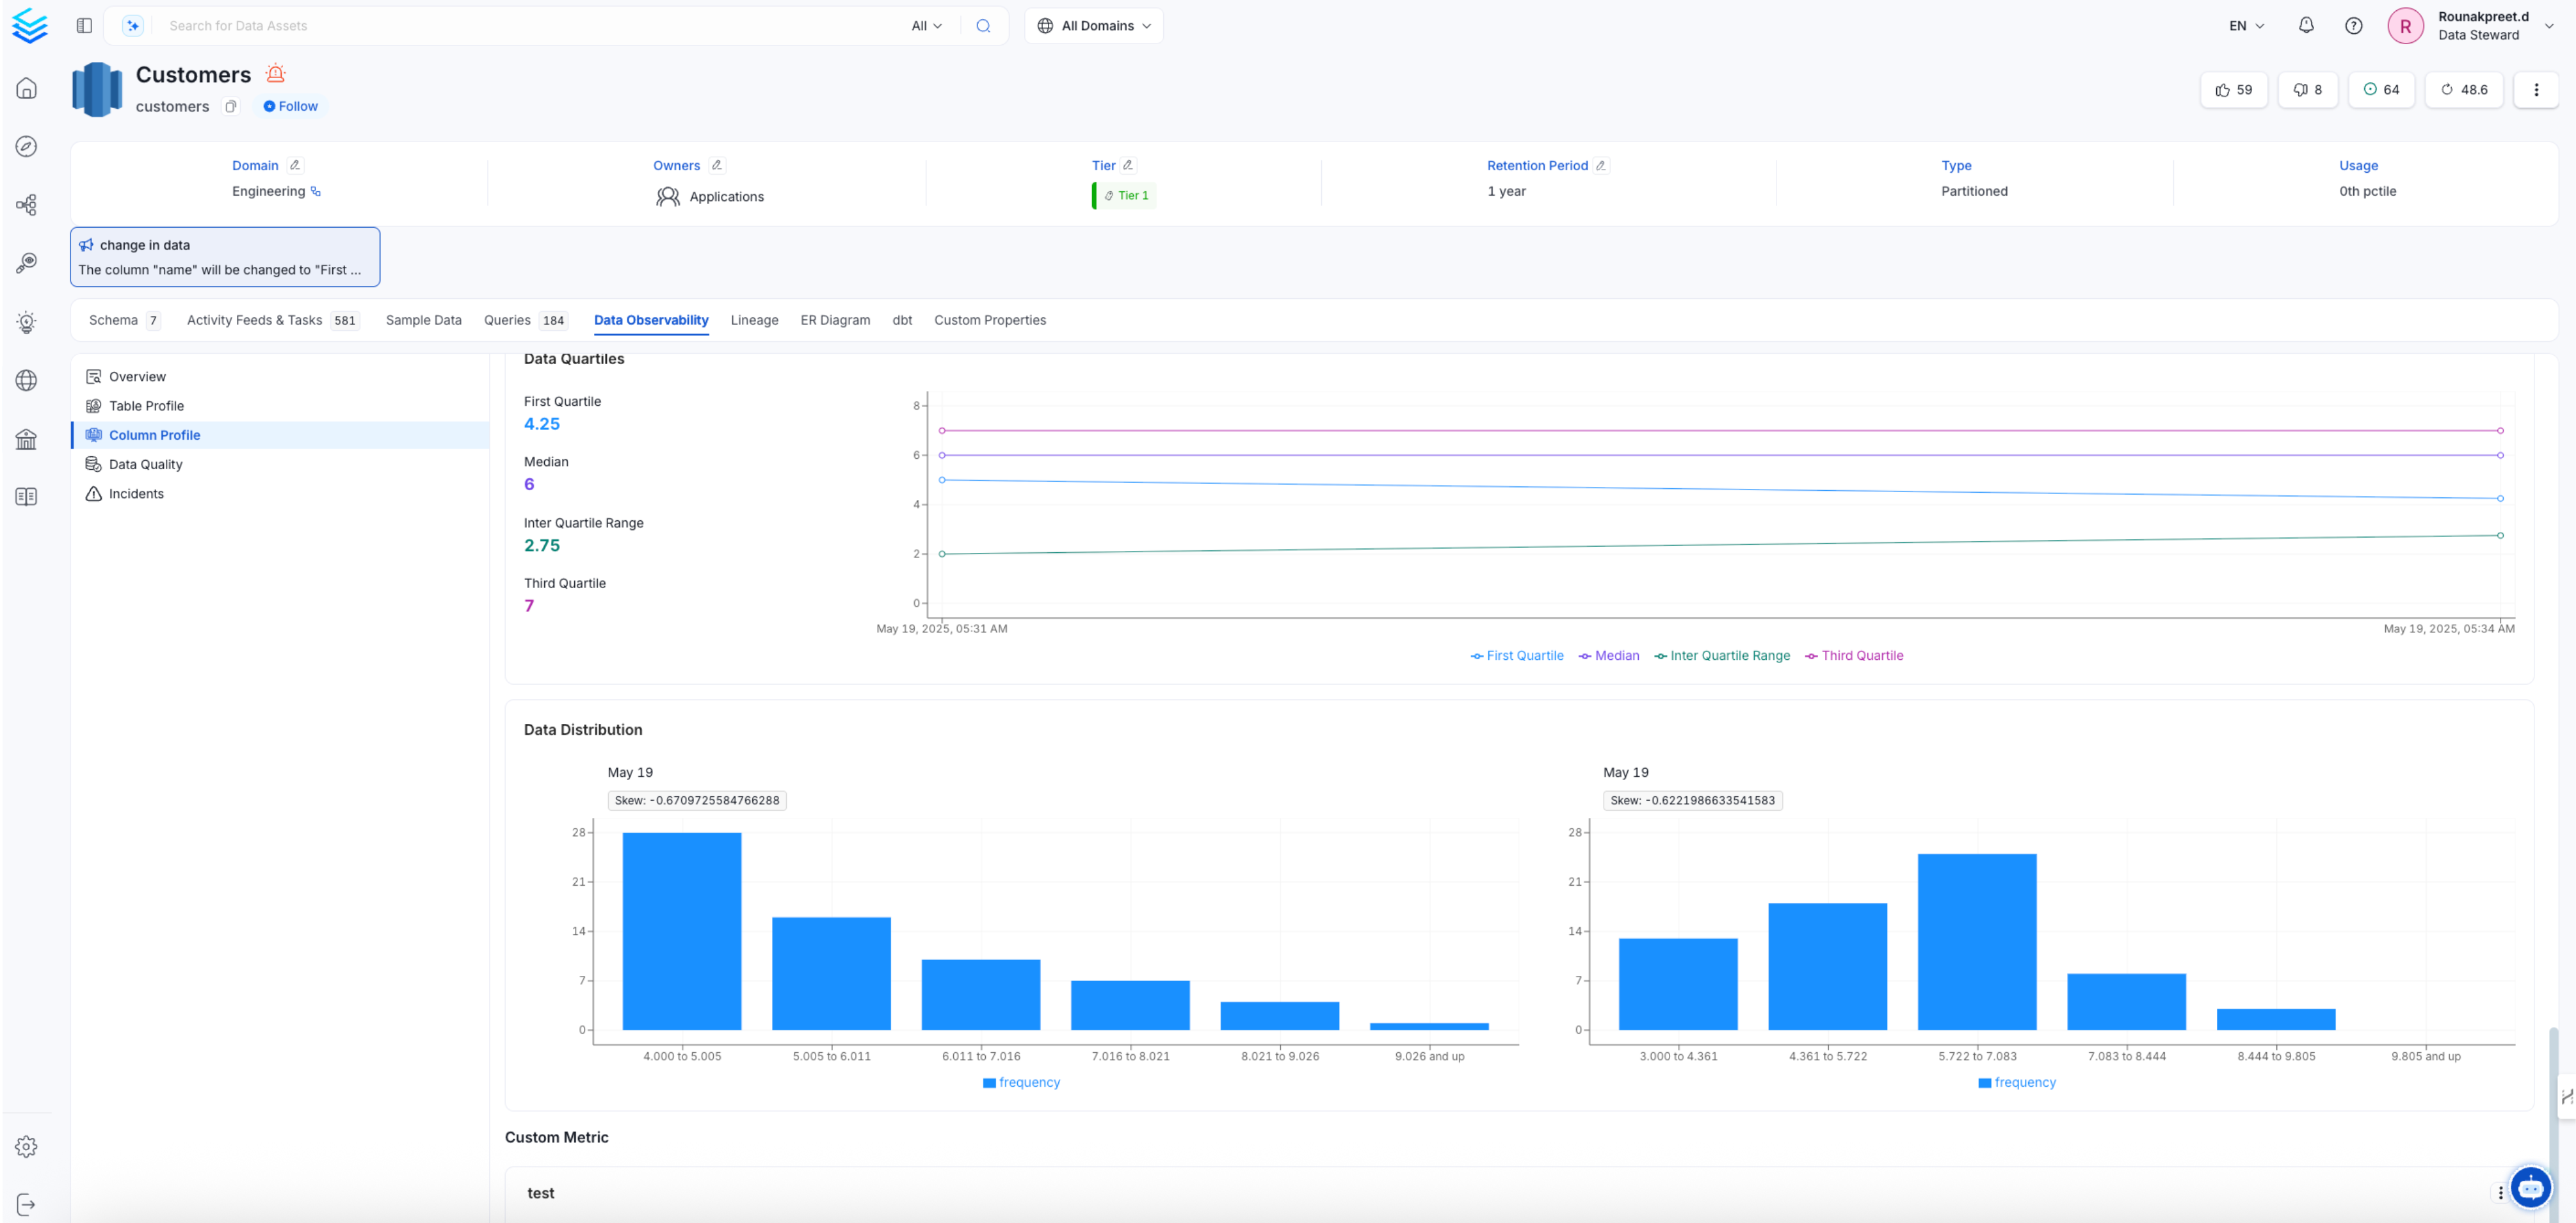Open the Domains globe icon in sidebar

point(27,380)
